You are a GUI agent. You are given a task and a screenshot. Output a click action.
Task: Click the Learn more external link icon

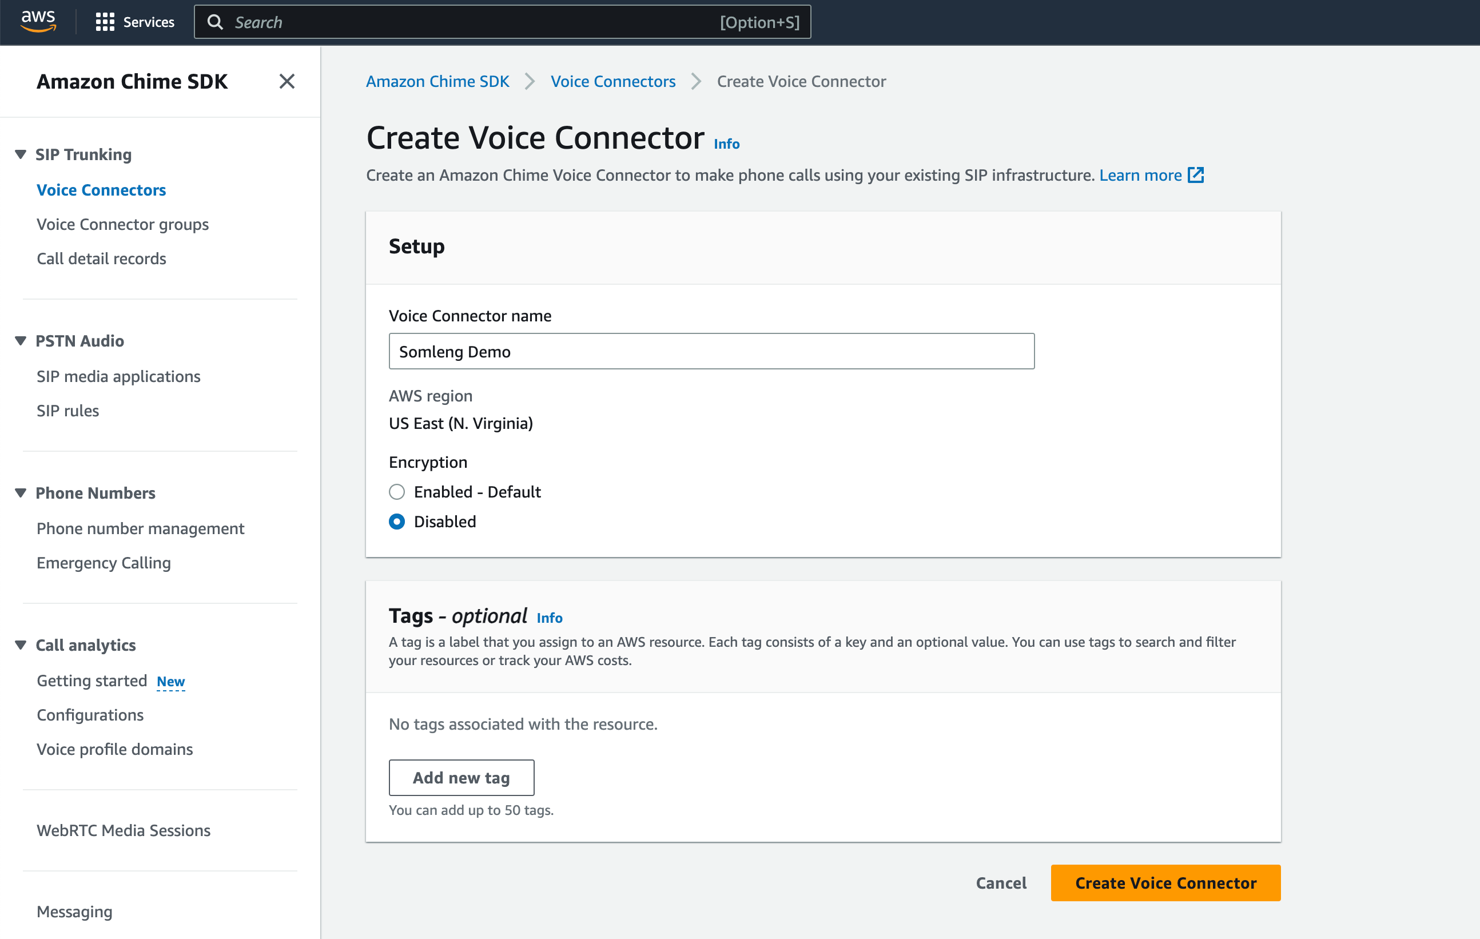coord(1195,175)
